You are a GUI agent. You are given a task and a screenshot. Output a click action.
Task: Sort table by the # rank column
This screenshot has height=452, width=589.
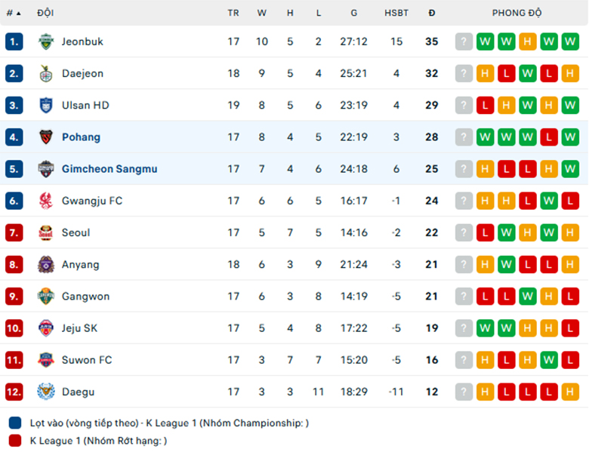[14, 13]
